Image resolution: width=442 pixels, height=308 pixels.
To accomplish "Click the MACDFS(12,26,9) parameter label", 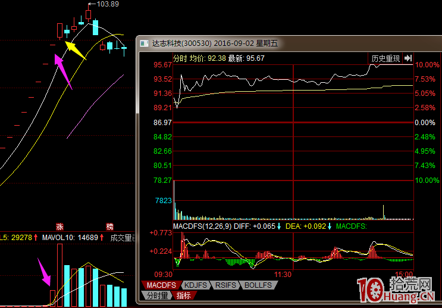I will (x=202, y=226).
